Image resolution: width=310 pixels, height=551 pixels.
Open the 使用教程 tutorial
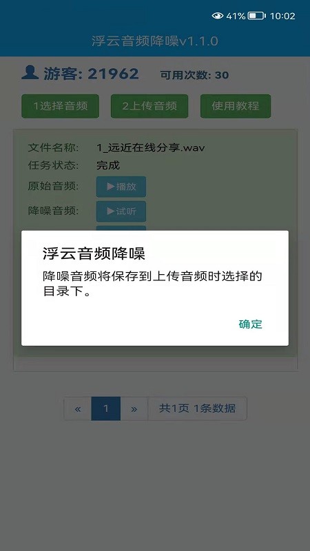point(236,106)
